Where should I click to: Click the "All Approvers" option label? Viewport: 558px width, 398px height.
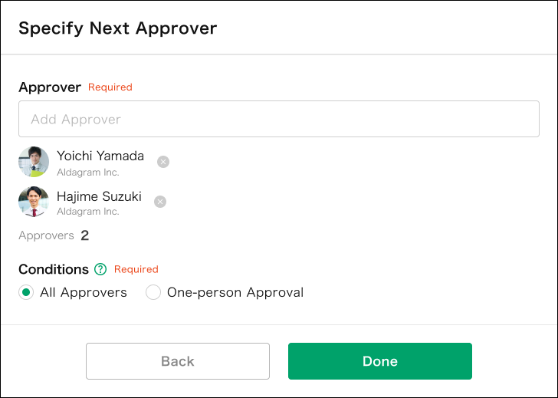[84, 292]
